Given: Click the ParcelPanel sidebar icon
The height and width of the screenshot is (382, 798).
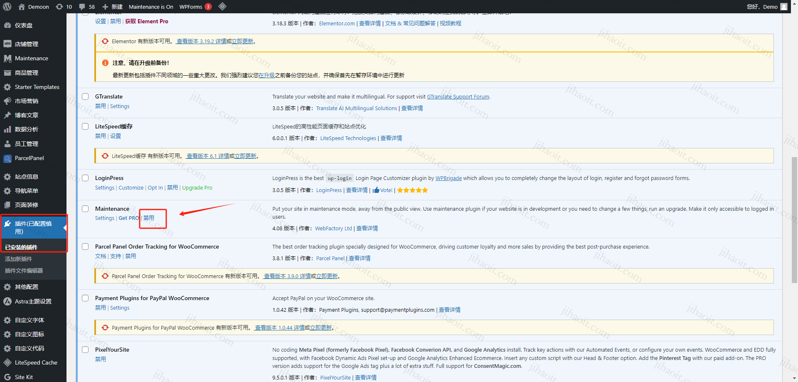Looking at the screenshot, I should click(7, 158).
